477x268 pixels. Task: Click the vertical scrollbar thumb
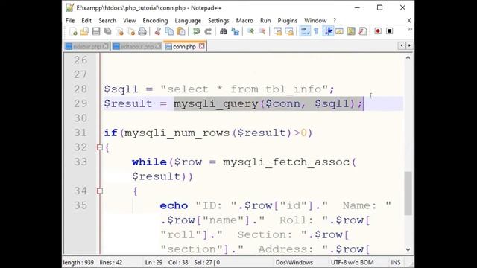pyautogui.click(x=408, y=194)
